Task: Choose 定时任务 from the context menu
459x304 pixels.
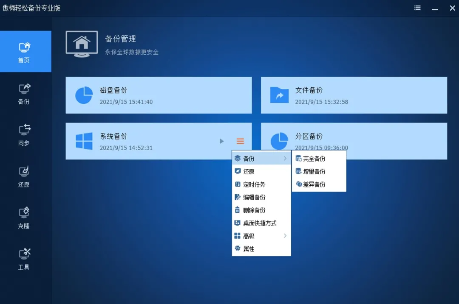Action: click(x=261, y=184)
